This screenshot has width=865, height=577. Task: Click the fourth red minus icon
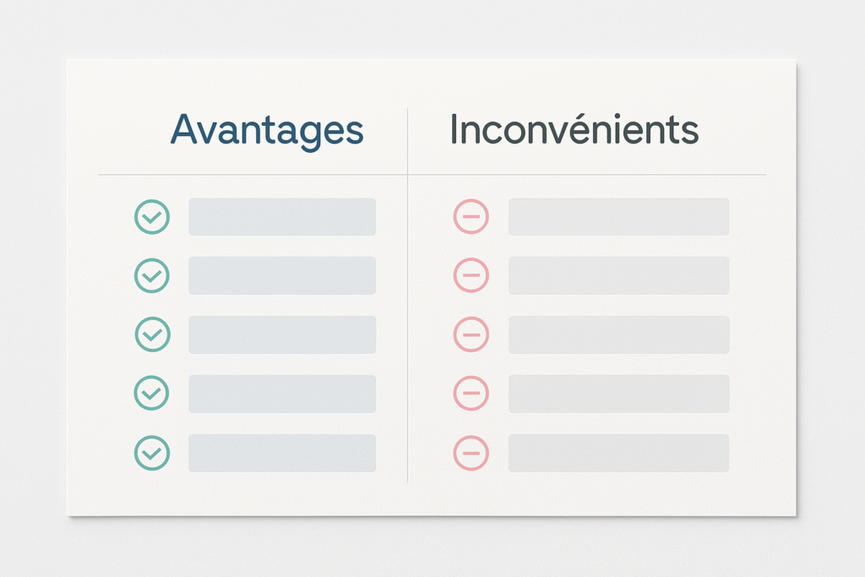471,393
